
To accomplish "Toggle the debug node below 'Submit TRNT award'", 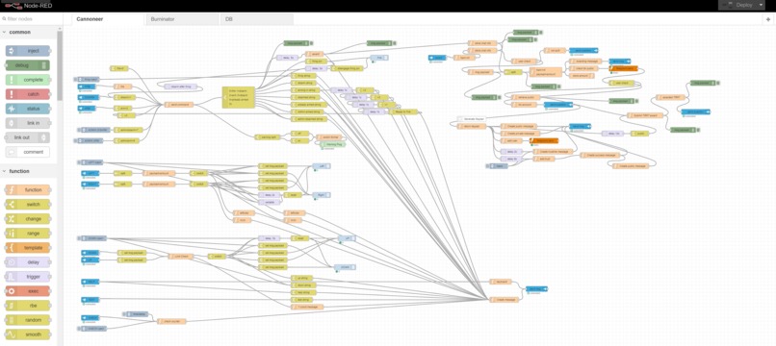I will (x=697, y=130).
